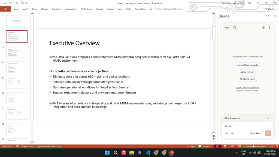Dismiss the Slide 2 selected chip

click(x=268, y=118)
